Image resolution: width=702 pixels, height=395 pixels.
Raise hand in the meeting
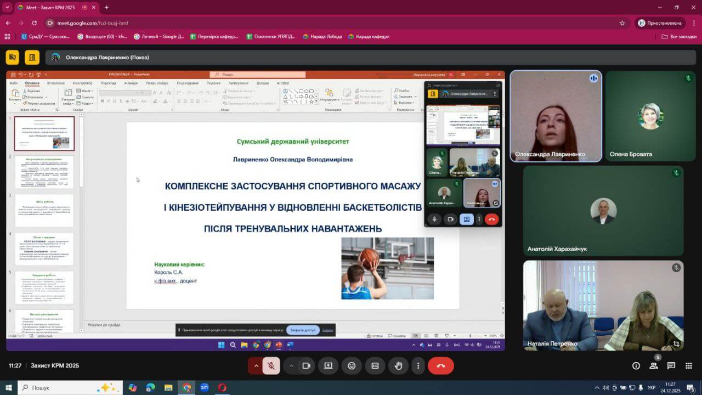point(399,366)
